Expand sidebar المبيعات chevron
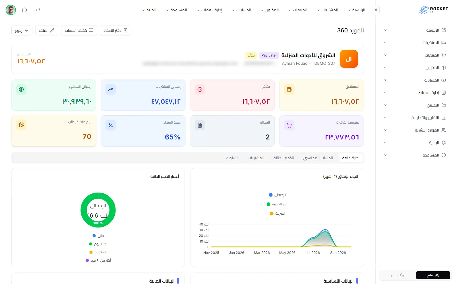Screen dimensions: 455x284 point(385,55)
